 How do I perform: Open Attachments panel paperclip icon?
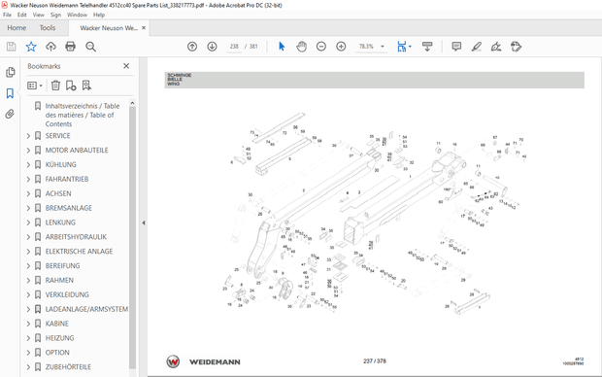[x=10, y=114]
